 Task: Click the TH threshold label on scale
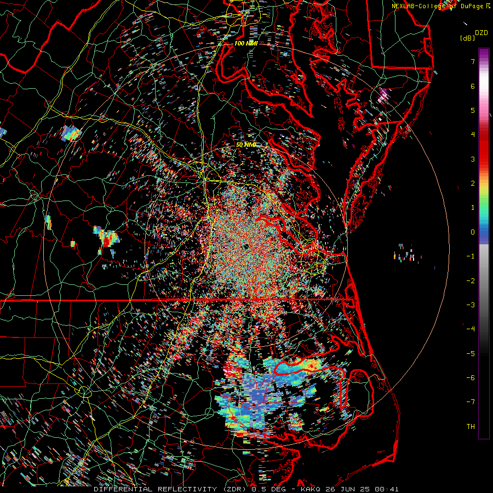(x=471, y=427)
